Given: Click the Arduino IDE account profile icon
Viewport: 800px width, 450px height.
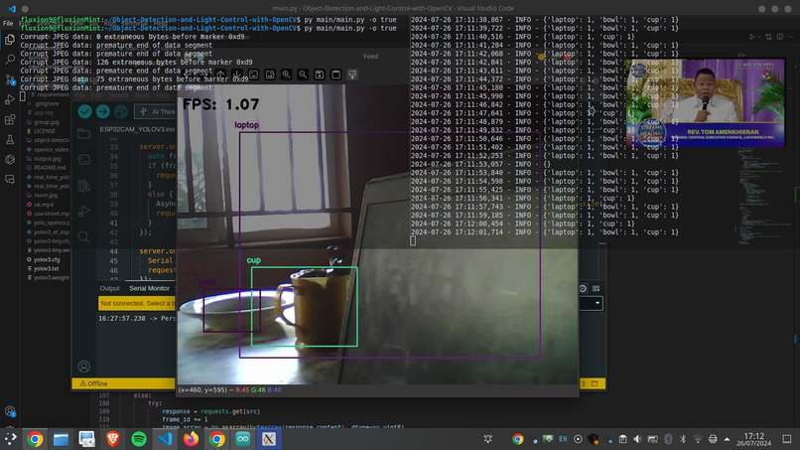Looking at the screenshot, I should [x=84, y=367].
